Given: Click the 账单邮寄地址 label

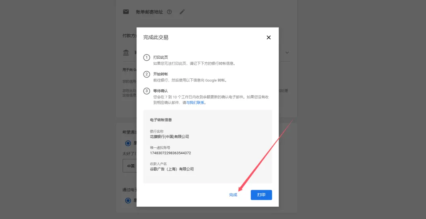Looking at the screenshot, I should point(149,12).
